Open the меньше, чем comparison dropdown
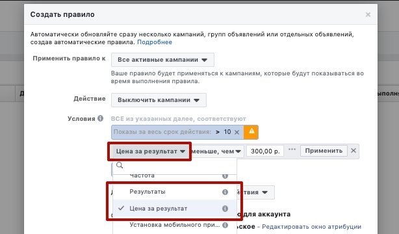Viewport: 399px width, 234px height. click(x=217, y=151)
